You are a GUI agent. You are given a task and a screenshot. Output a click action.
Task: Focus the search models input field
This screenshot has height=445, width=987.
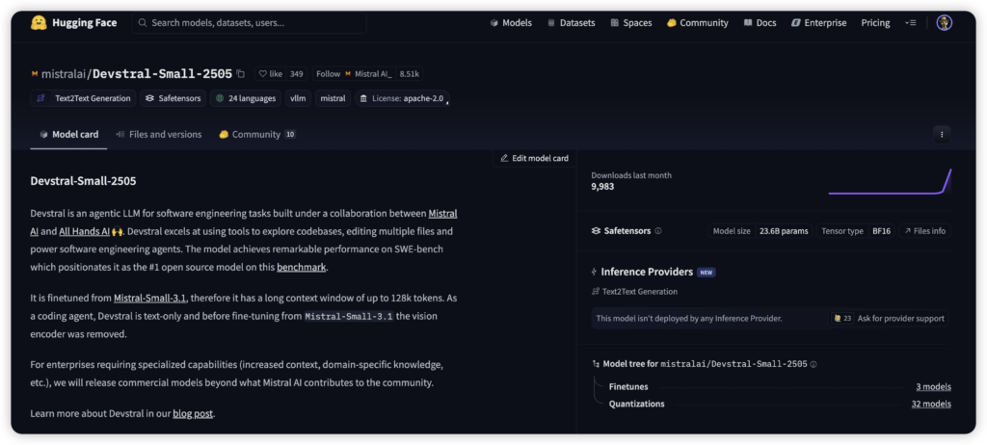(250, 23)
